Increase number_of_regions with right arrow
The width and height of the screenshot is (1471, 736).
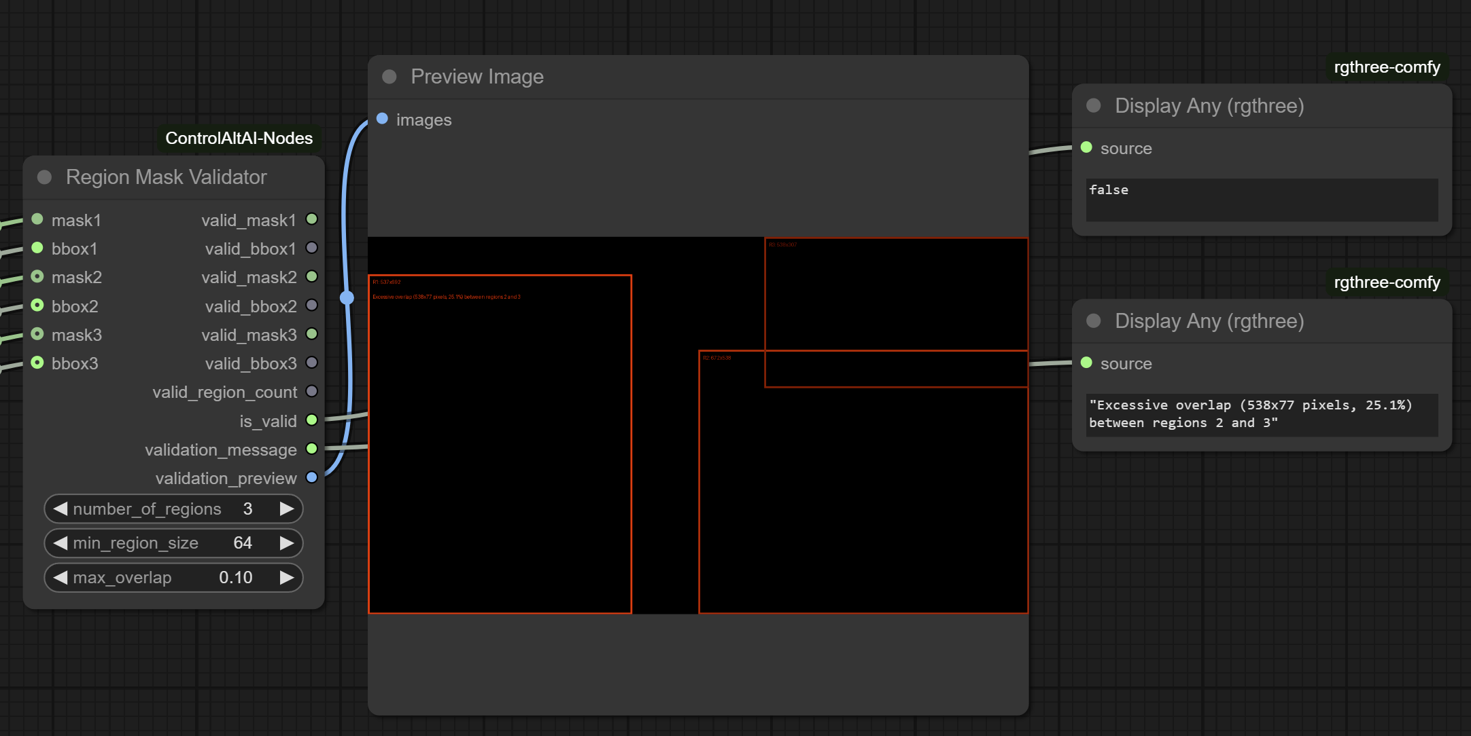pyautogui.click(x=287, y=509)
